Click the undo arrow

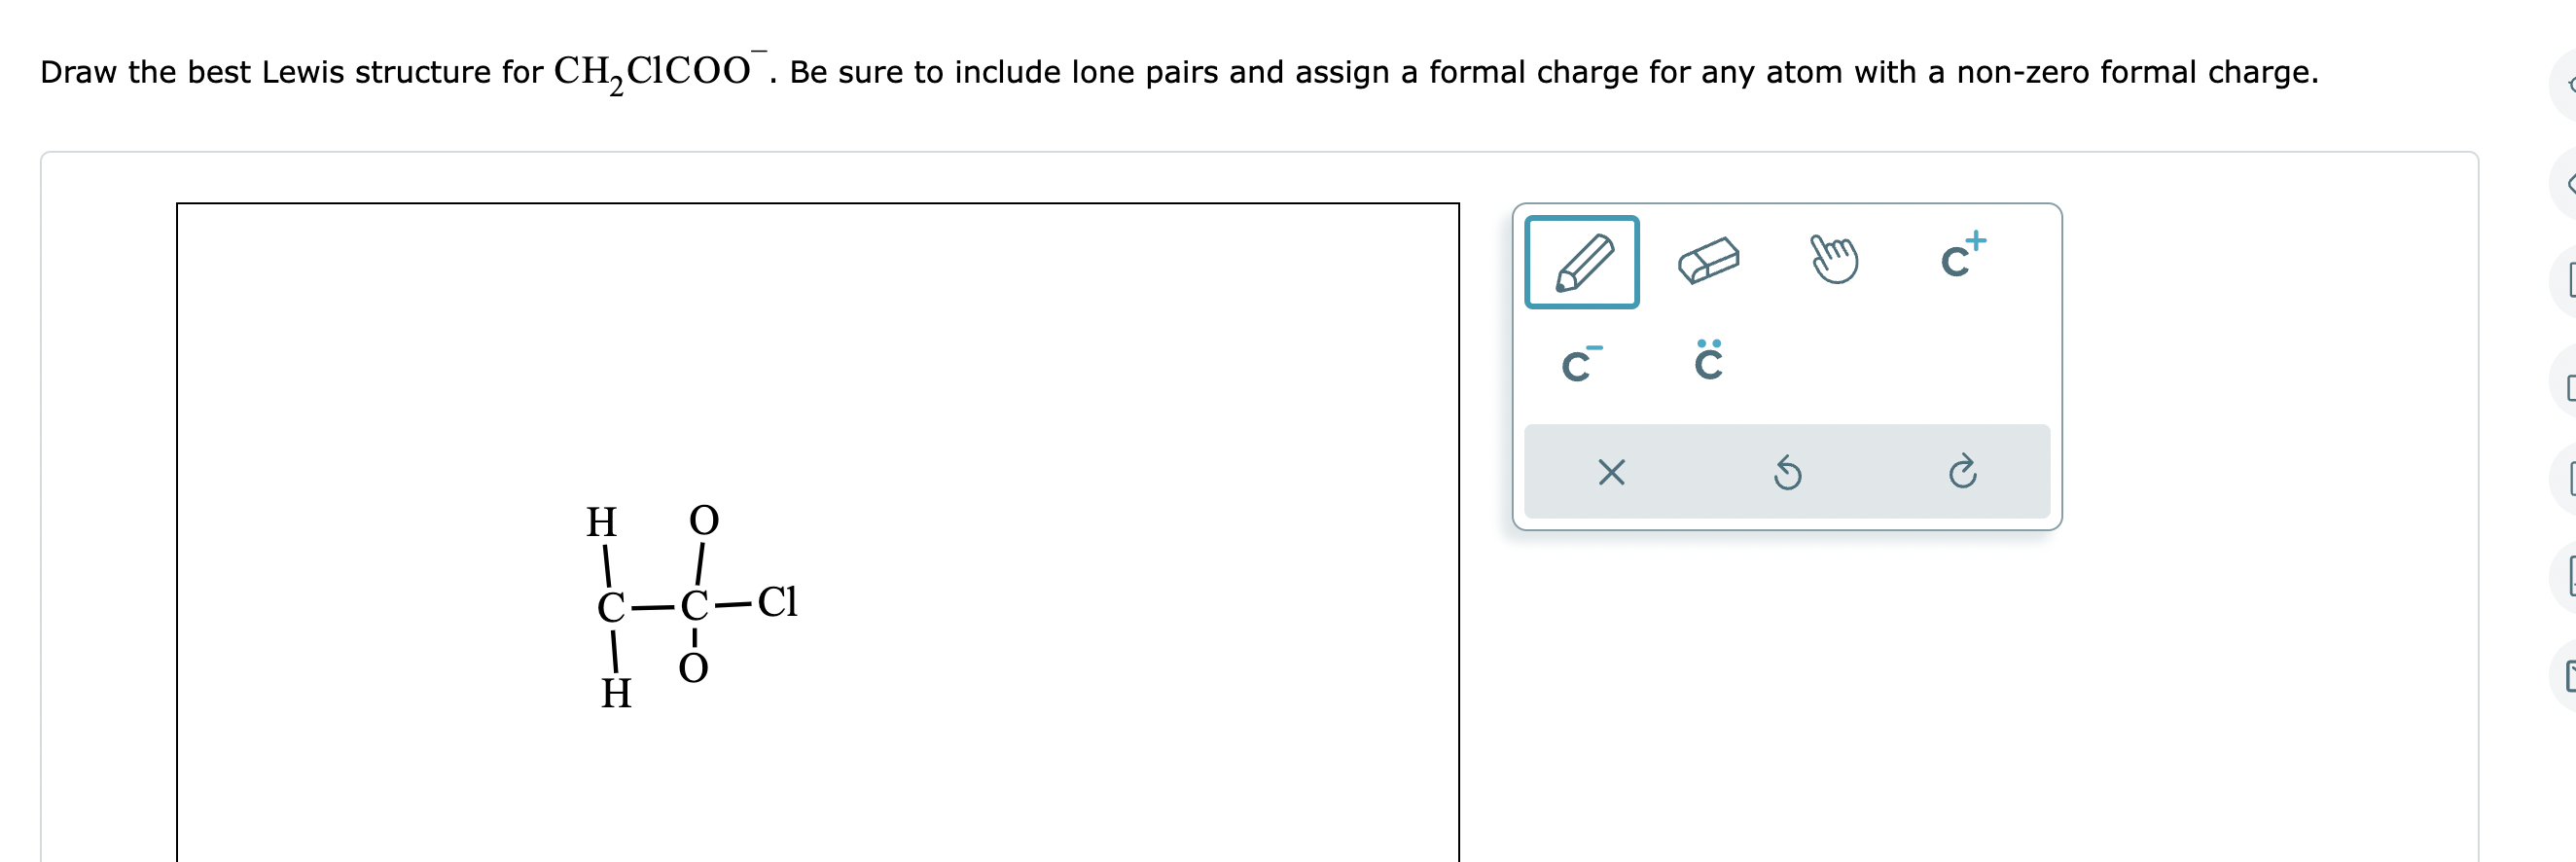[1786, 473]
